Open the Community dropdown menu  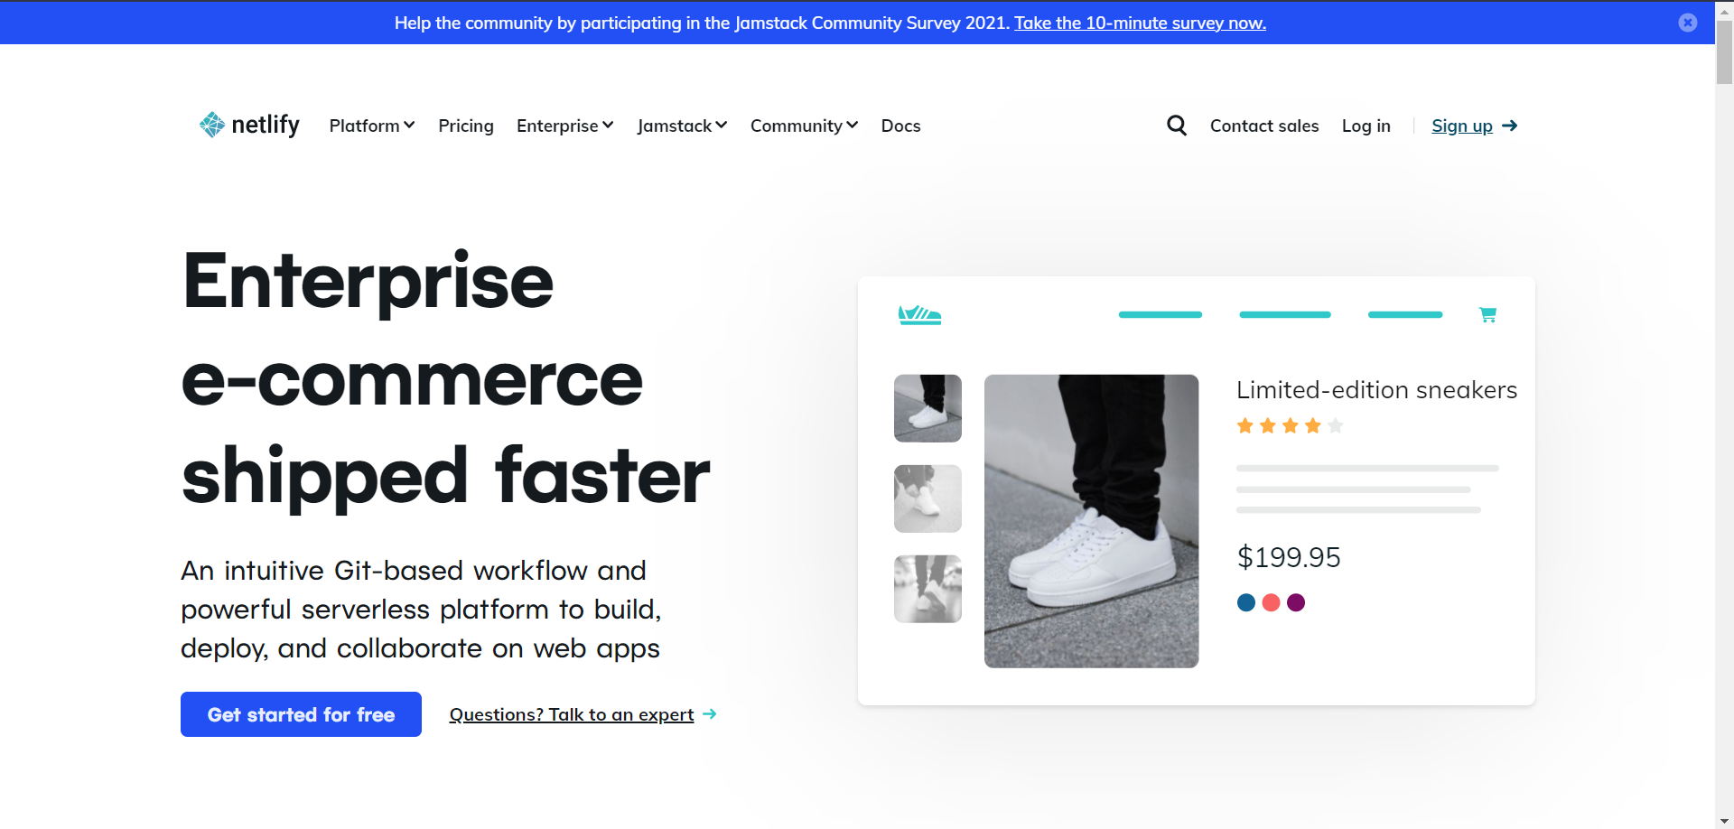pyautogui.click(x=804, y=126)
